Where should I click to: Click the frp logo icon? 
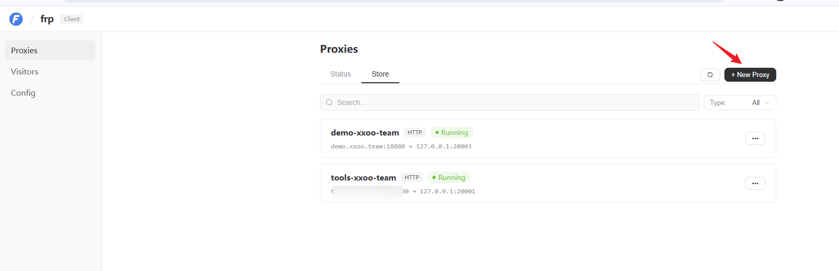tap(16, 19)
